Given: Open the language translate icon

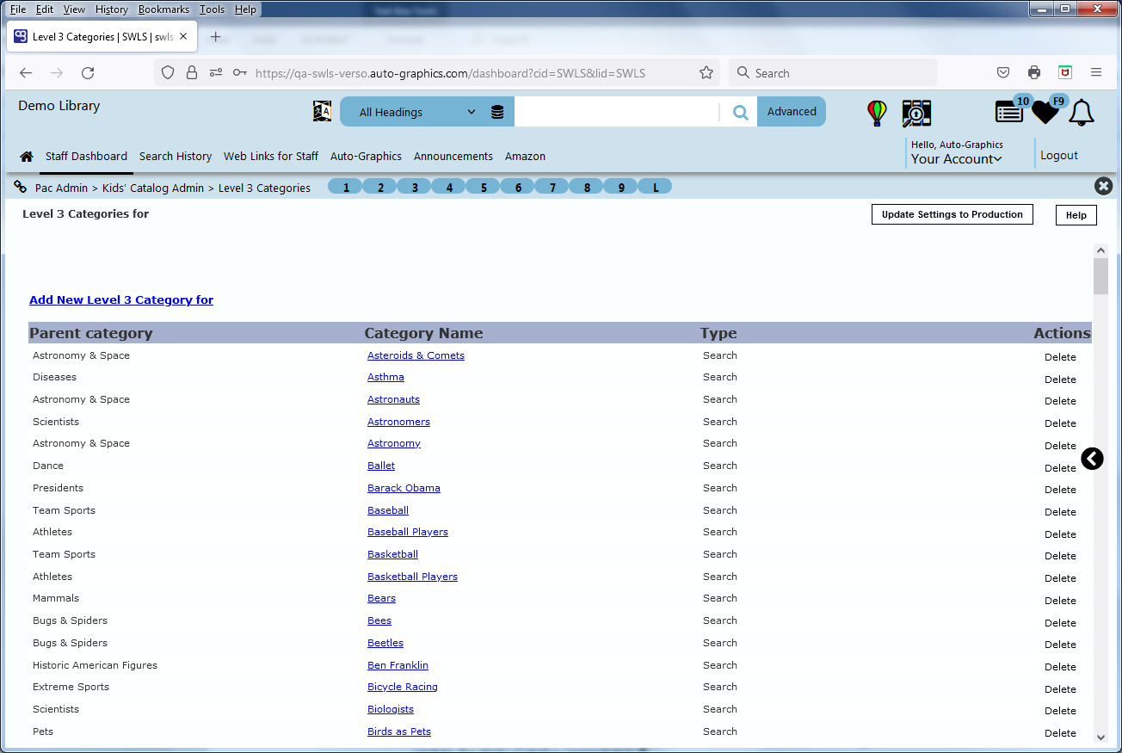Looking at the screenshot, I should tap(322, 112).
